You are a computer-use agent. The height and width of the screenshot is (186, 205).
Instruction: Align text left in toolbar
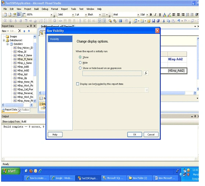point(174,15)
